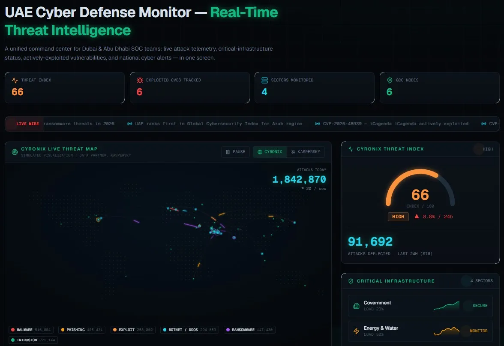Toggle the Ransomware legend filter

click(x=249, y=330)
